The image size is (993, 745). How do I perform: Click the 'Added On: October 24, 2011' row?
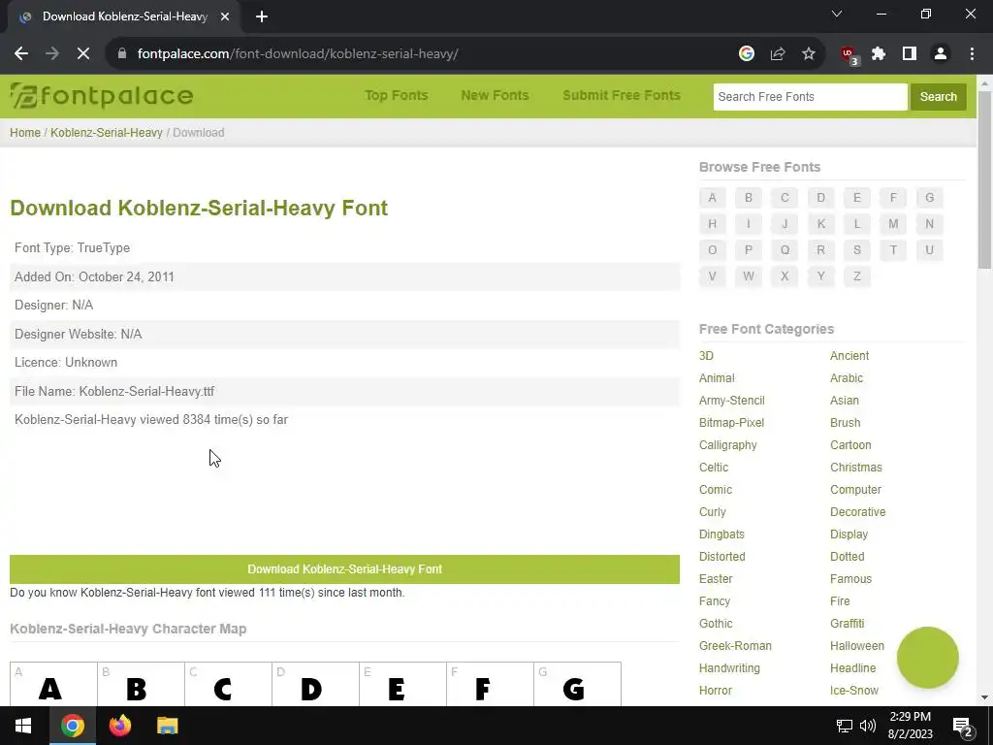(x=344, y=276)
